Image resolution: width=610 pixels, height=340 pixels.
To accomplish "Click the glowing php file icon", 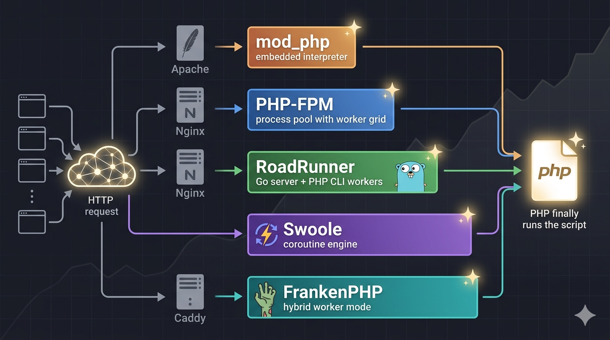I will click(554, 170).
